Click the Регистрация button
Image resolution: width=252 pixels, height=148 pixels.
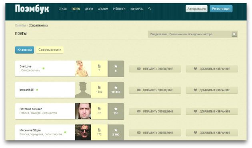(221, 9)
